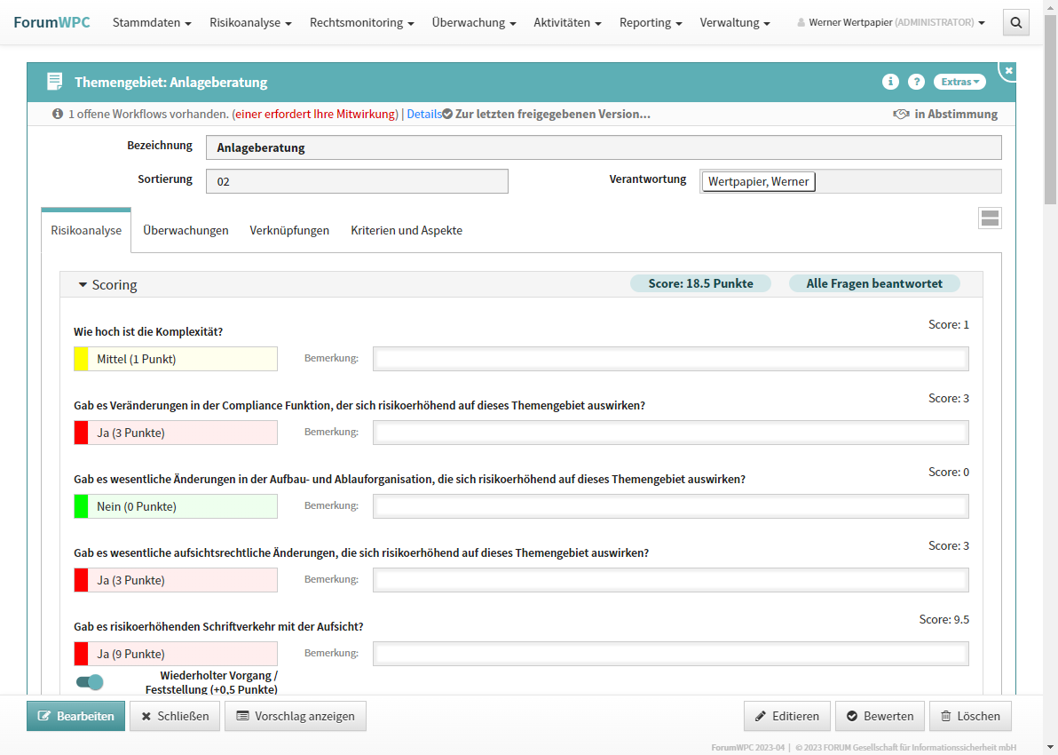
Task: Open the Kriterien und Aspekte tab
Action: (x=407, y=230)
